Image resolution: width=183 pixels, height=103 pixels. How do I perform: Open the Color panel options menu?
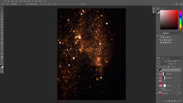click(x=182, y=8)
